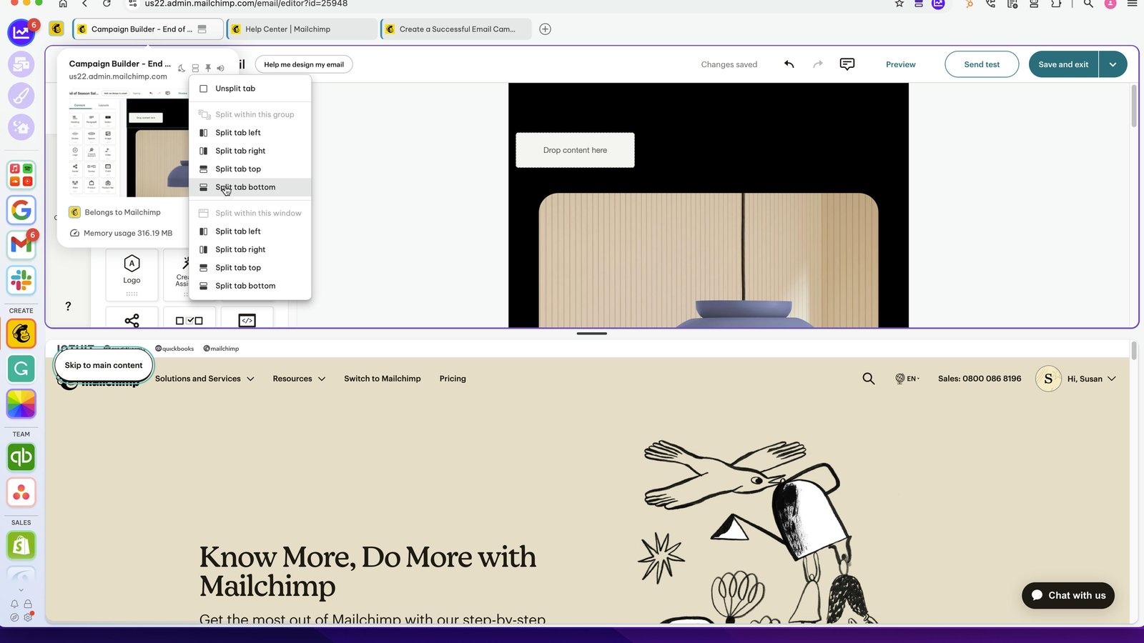Switch to the Help Center | Mailchimp tab
The height and width of the screenshot is (643, 1144).
301,29
